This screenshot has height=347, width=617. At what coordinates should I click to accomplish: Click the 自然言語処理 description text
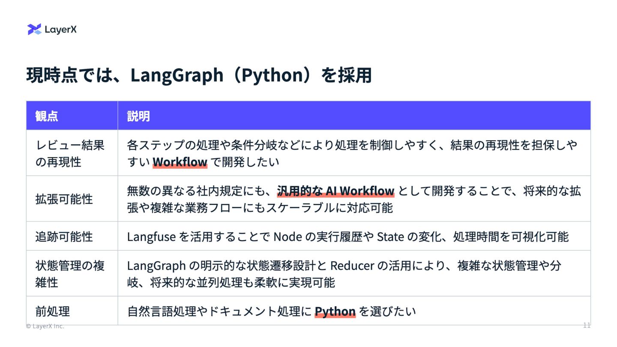pos(272,311)
